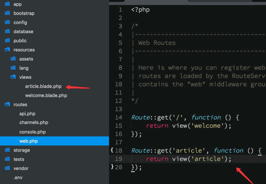
Task: Click the bootstrap folder icon
Action: (x=7, y=13)
